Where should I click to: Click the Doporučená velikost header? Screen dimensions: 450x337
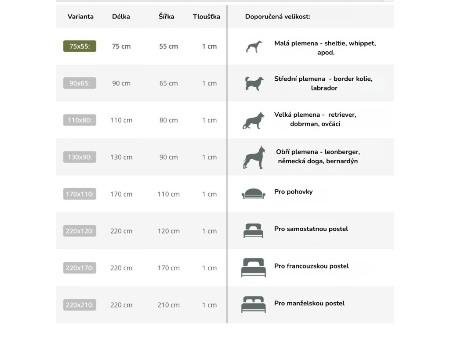point(277,17)
